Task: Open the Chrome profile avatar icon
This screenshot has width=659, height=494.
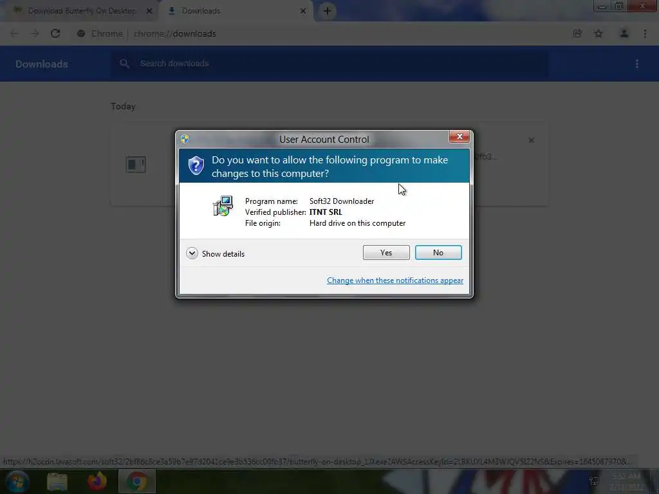Action: click(x=624, y=33)
